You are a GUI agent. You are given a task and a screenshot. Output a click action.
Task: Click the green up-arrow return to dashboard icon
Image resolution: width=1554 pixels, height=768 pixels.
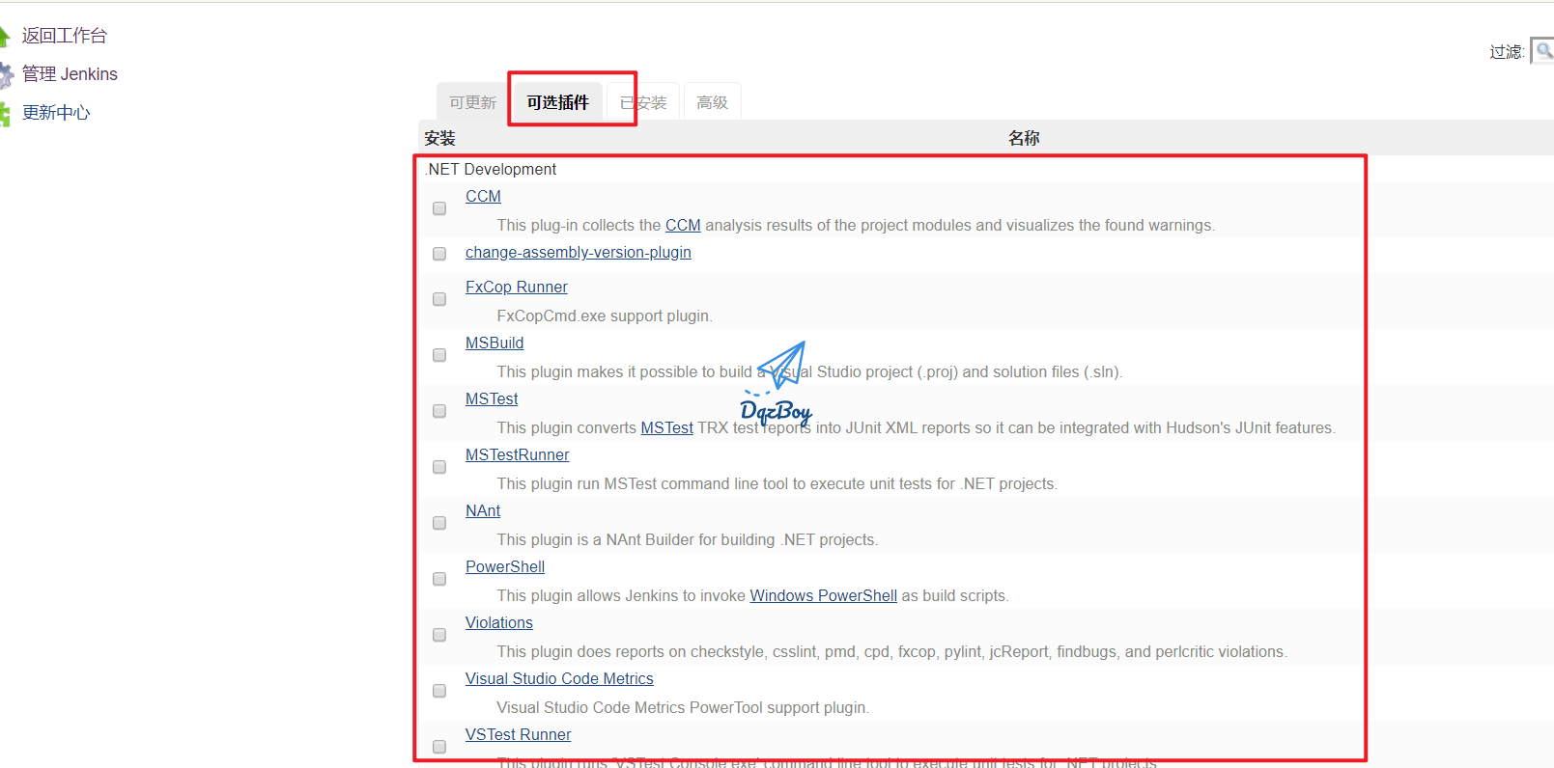coord(4,37)
